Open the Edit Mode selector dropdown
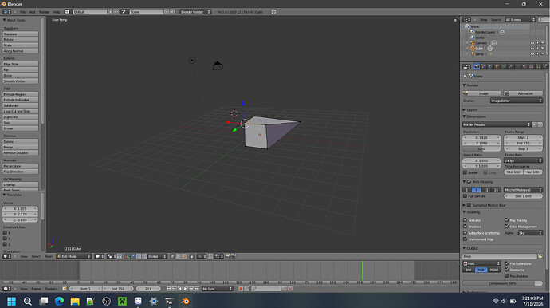Screen dimensions: 550x308 (73, 256)
